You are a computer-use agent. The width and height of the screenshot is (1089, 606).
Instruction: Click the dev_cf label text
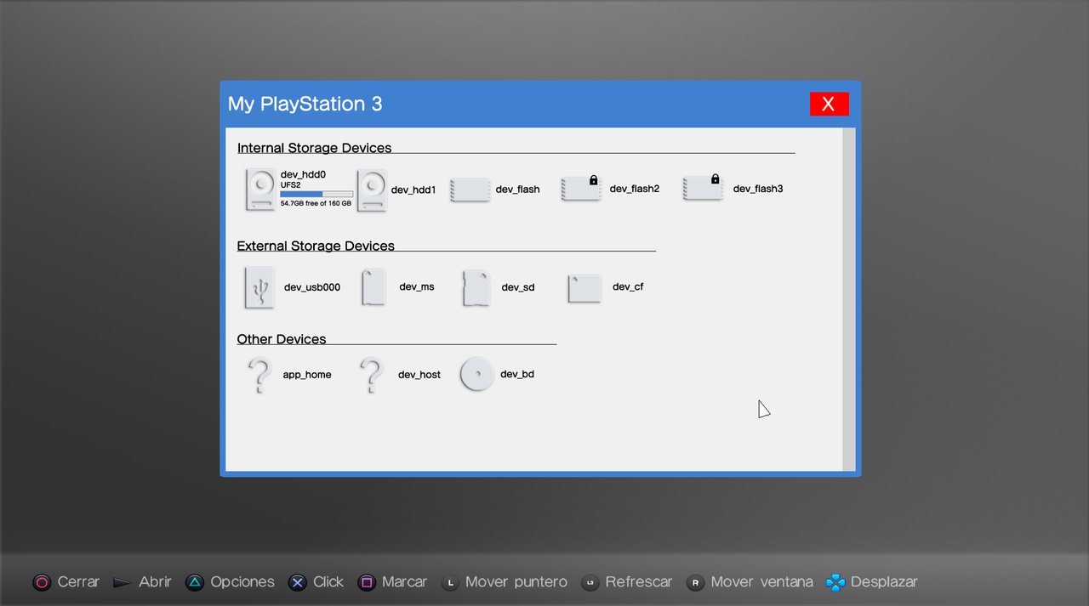628,287
